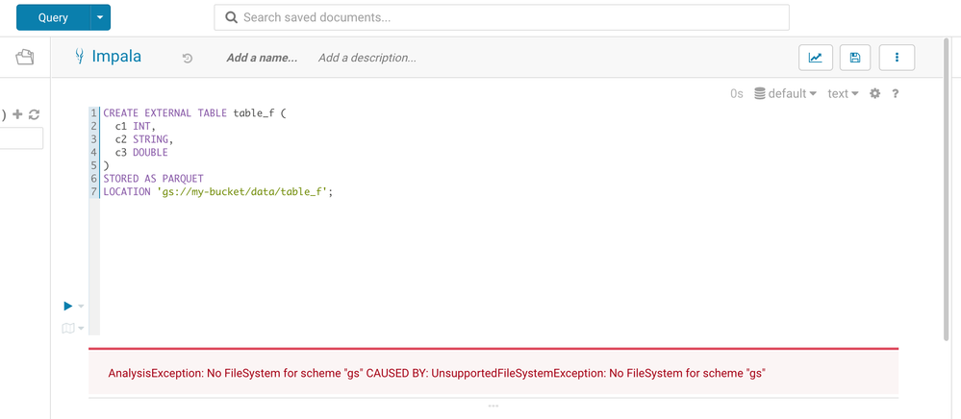Expand the execute button dropdown arrow

click(81, 307)
